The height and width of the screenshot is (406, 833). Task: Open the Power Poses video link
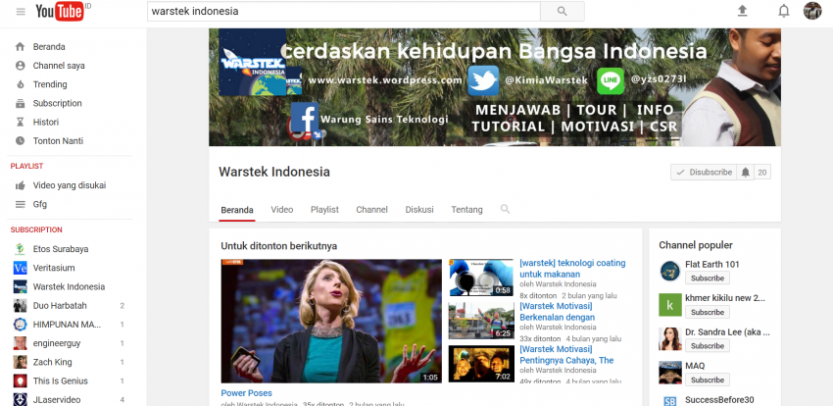click(x=247, y=393)
